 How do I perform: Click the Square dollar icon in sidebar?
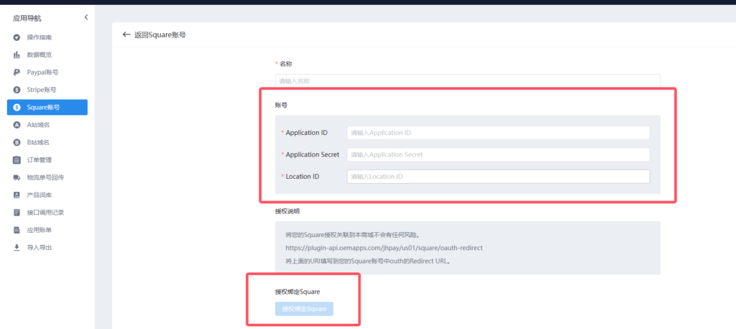pyautogui.click(x=17, y=107)
